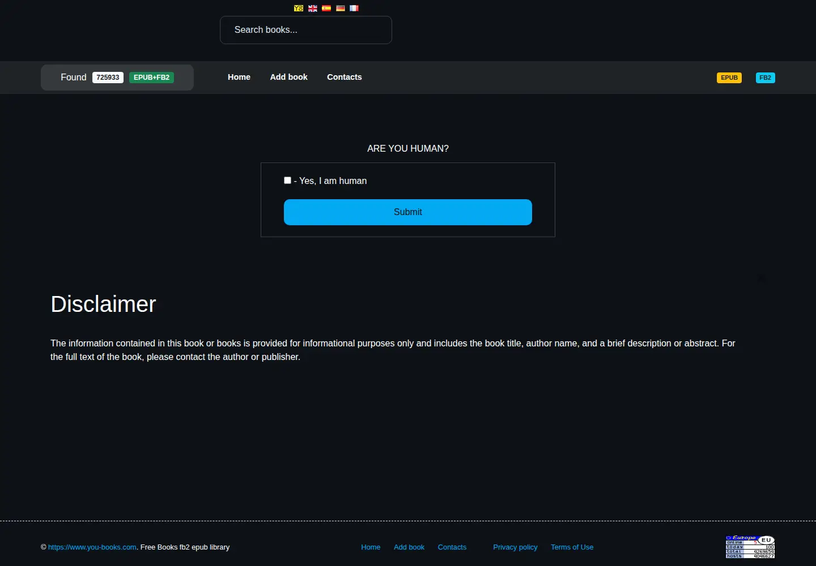Open the Privacy policy link
816x566 pixels.
pyautogui.click(x=515, y=547)
